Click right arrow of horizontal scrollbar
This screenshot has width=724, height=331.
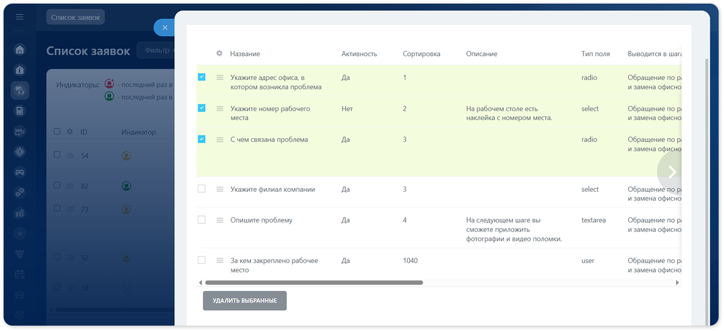[x=678, y=283]
